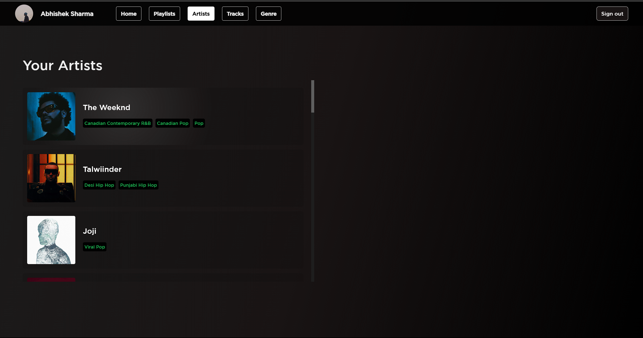This screenshot has height=338, width=643.
Task: Click the Abhishek Sharma username text
Action: [67, 14]
